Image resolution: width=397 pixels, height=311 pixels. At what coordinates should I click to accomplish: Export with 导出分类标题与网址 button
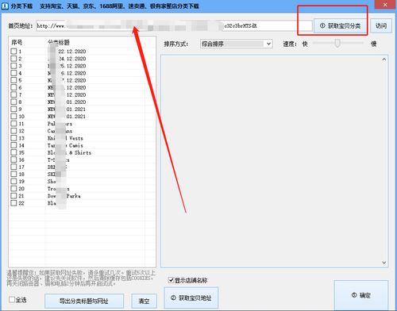[x=84, y=301]
